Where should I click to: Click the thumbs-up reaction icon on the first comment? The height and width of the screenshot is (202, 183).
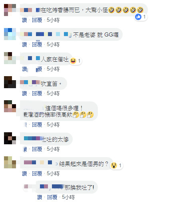coord(138,17)
